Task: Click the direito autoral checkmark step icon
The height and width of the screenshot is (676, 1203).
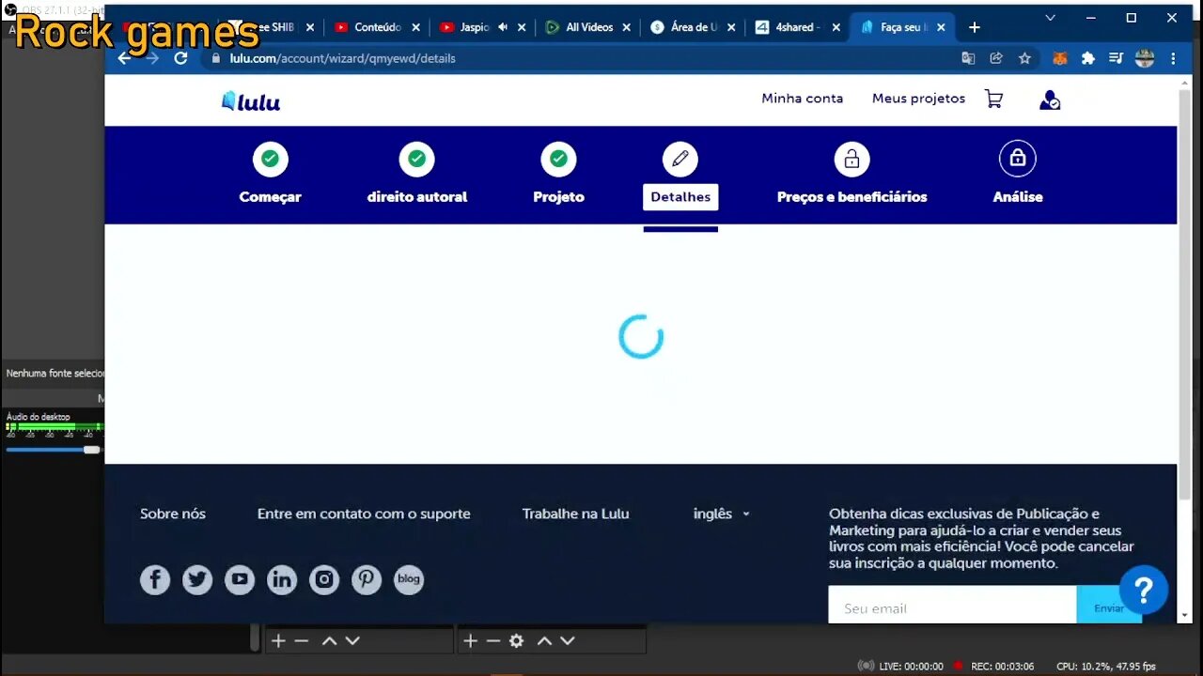Action: [416, 159]
